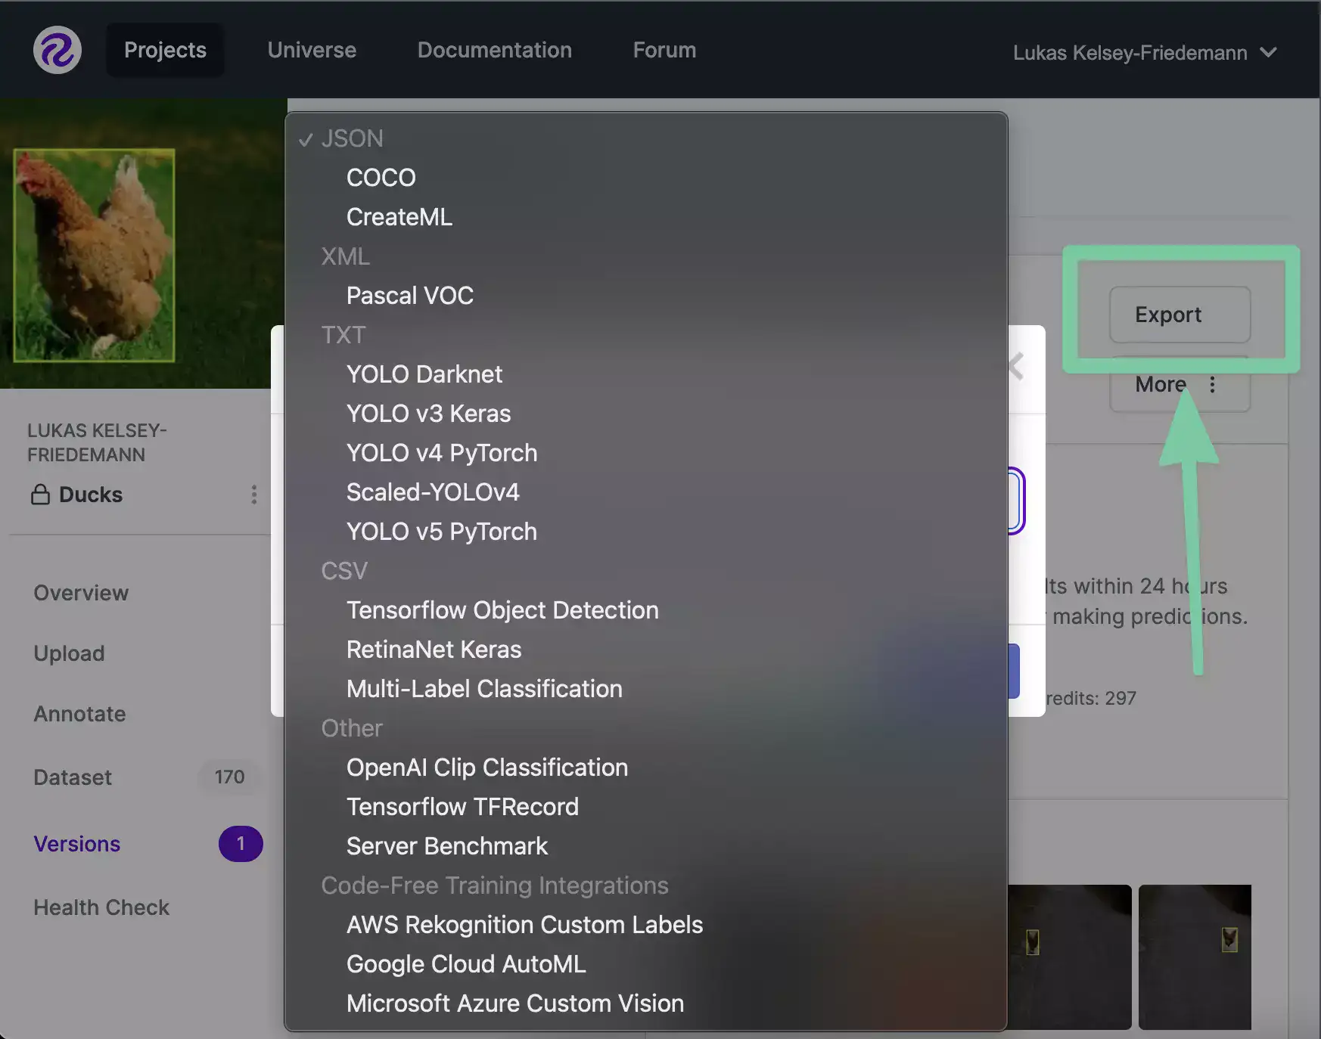This screenshot has width=1321, height=1039.
Task: Click the 170 dataset count badge
Action: coord(229,777)
